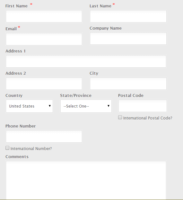Viewport: 183px width, 200px height.
Task: Click the Phone Number input field
Action: pos(44,136)
